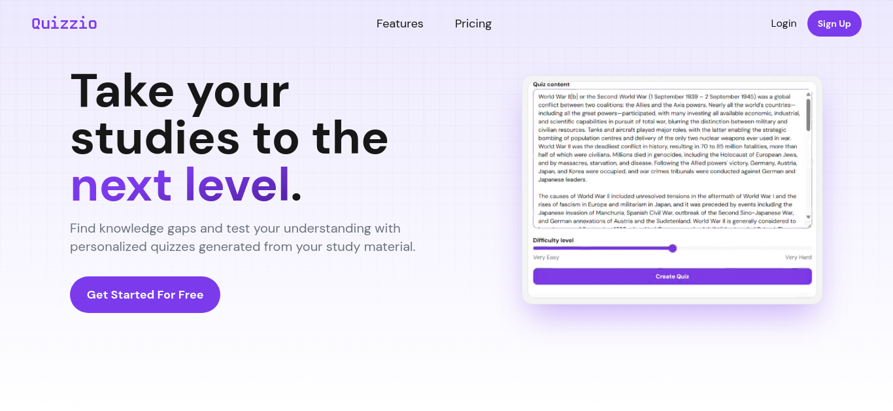Click the personalized quizzes subtitle paragraph
Viewport: 893px width, 411px height.
(x=243, y=238)
